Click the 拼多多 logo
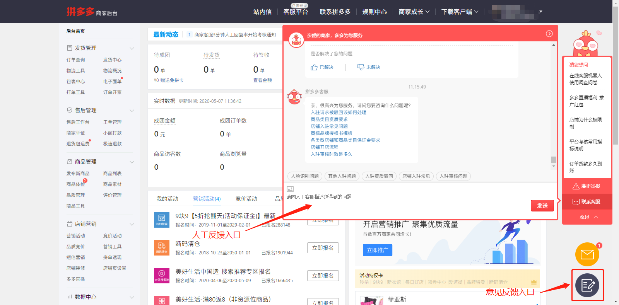The image size is (619, 305). pos(80,12)
